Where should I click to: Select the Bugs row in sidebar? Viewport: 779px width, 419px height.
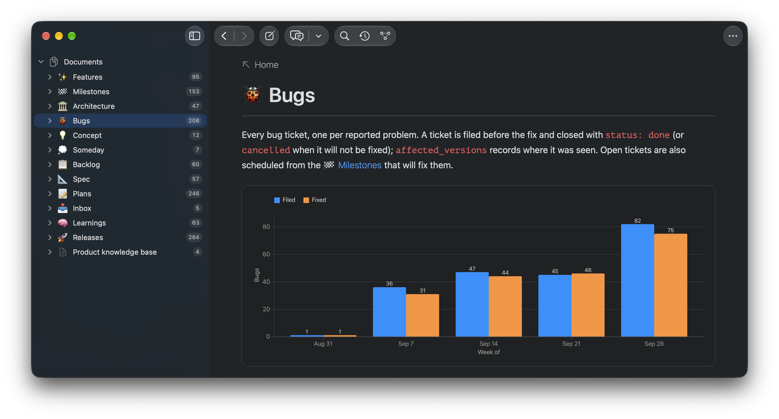click(120, 120)
